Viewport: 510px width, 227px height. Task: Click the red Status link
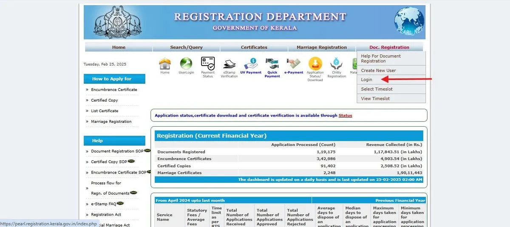click(345, 116)
